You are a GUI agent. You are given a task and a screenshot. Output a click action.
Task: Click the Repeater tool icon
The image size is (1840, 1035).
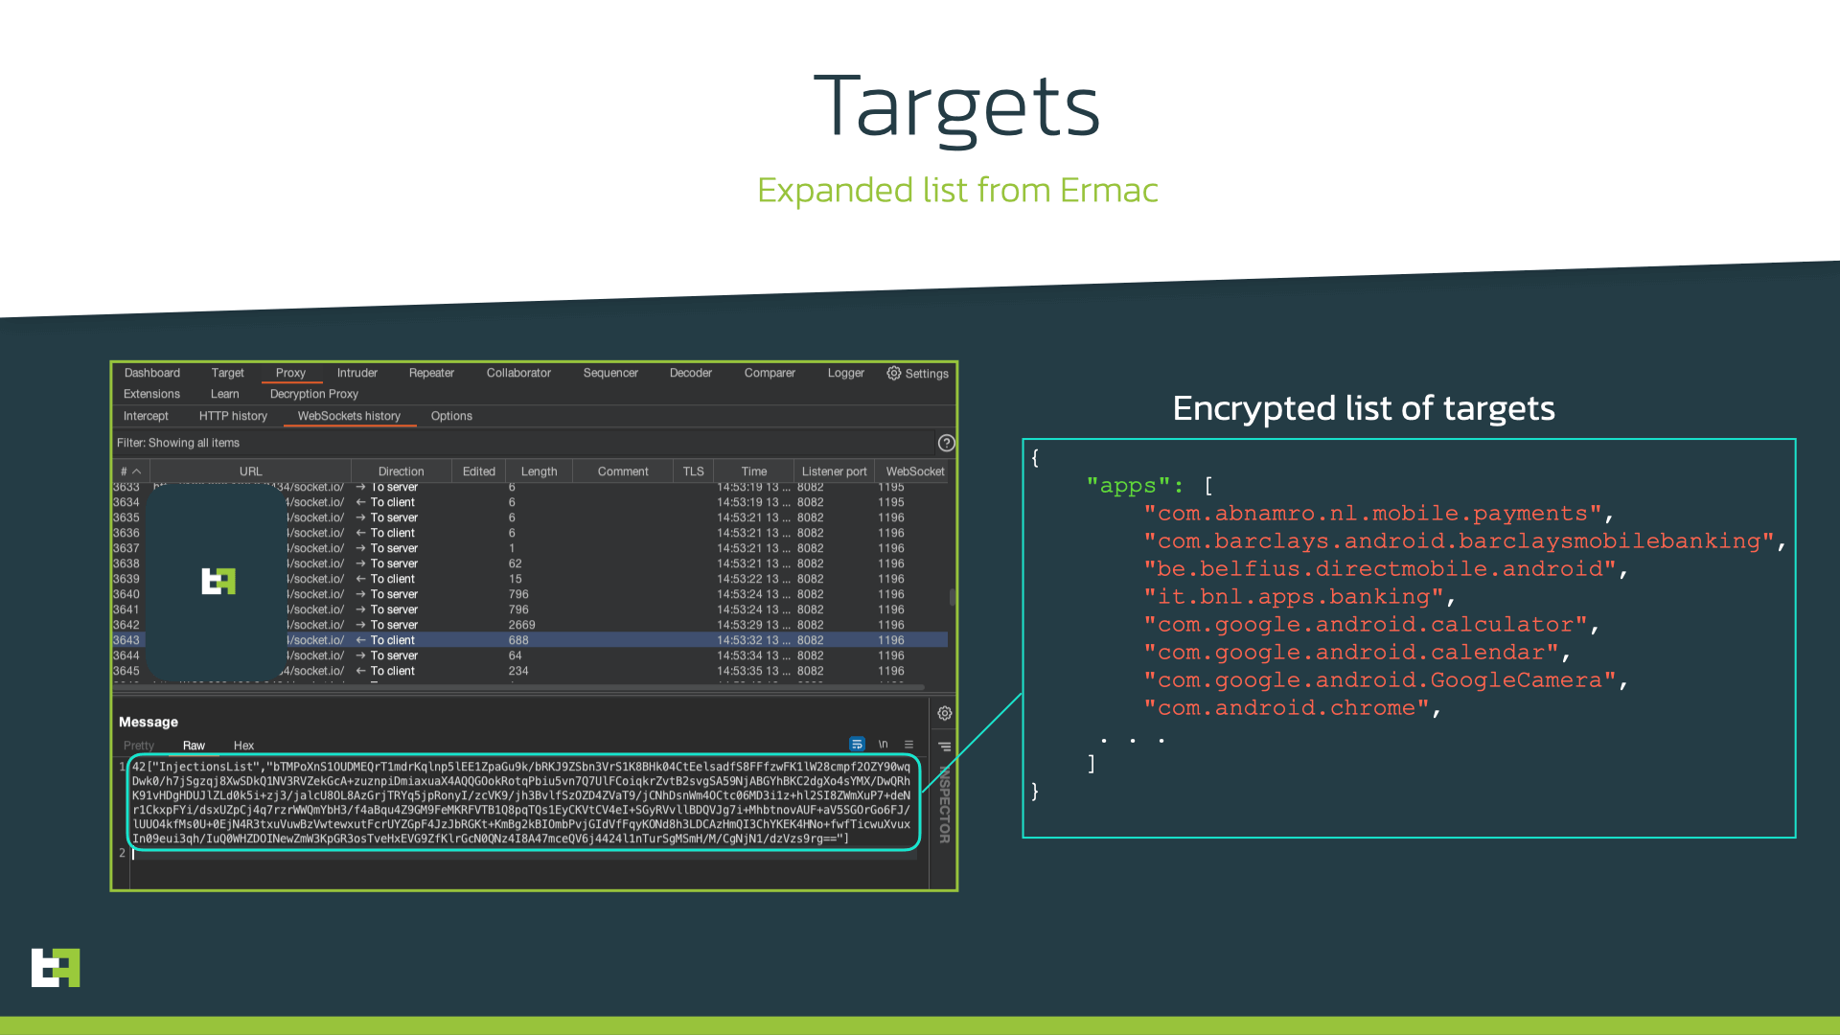431,373
